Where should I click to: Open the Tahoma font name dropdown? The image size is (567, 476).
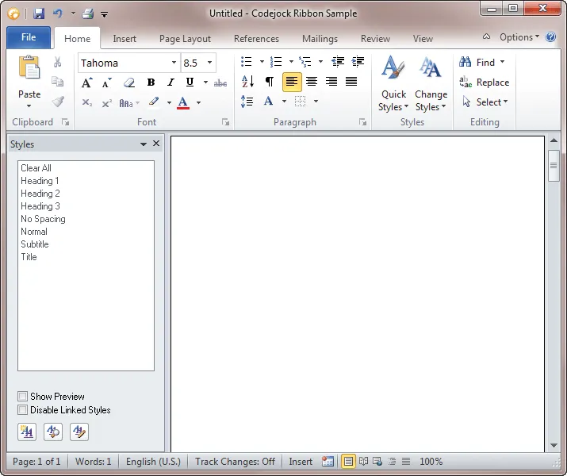point(174,63)
